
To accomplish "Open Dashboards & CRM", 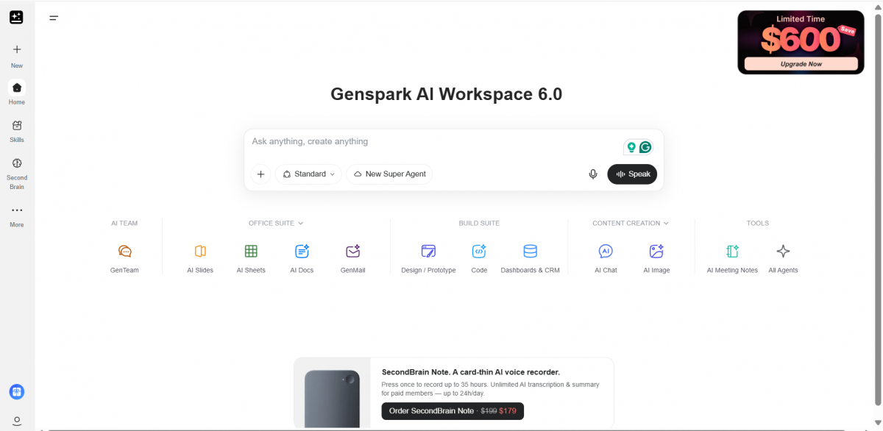I will 530,258.
